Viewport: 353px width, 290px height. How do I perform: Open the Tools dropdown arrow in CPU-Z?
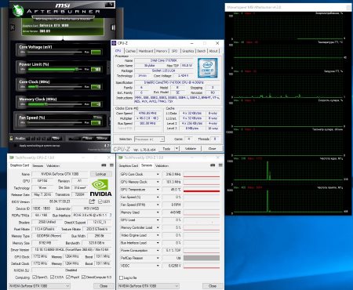coord(176,149)
